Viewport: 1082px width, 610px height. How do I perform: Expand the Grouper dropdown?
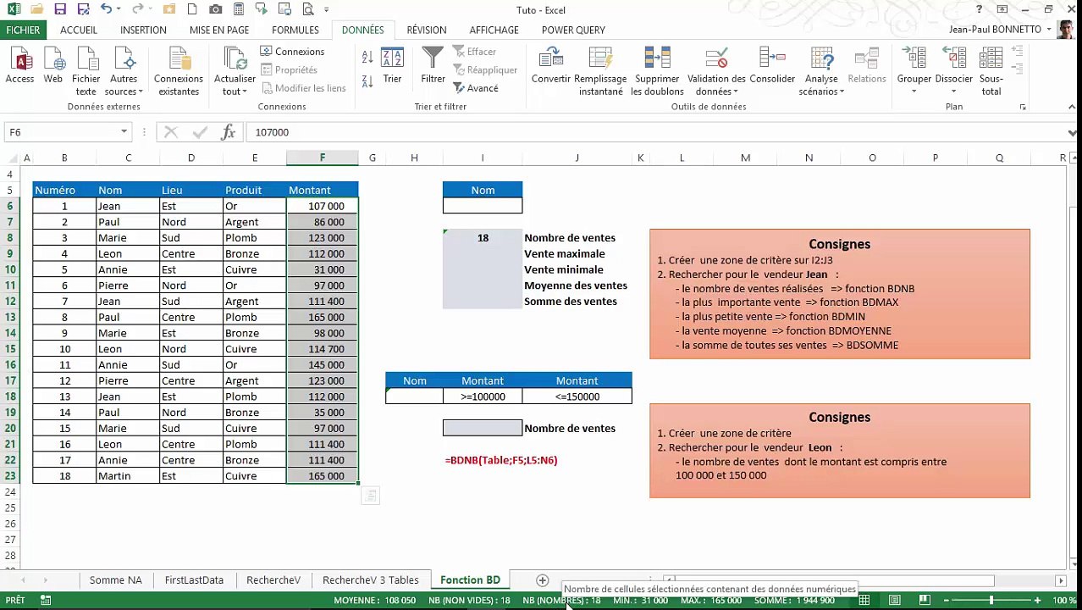914,91
